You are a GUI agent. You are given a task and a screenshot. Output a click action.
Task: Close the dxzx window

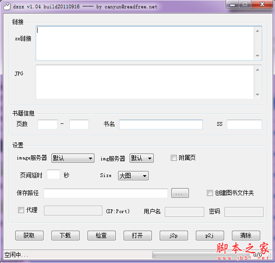(262, 4)
